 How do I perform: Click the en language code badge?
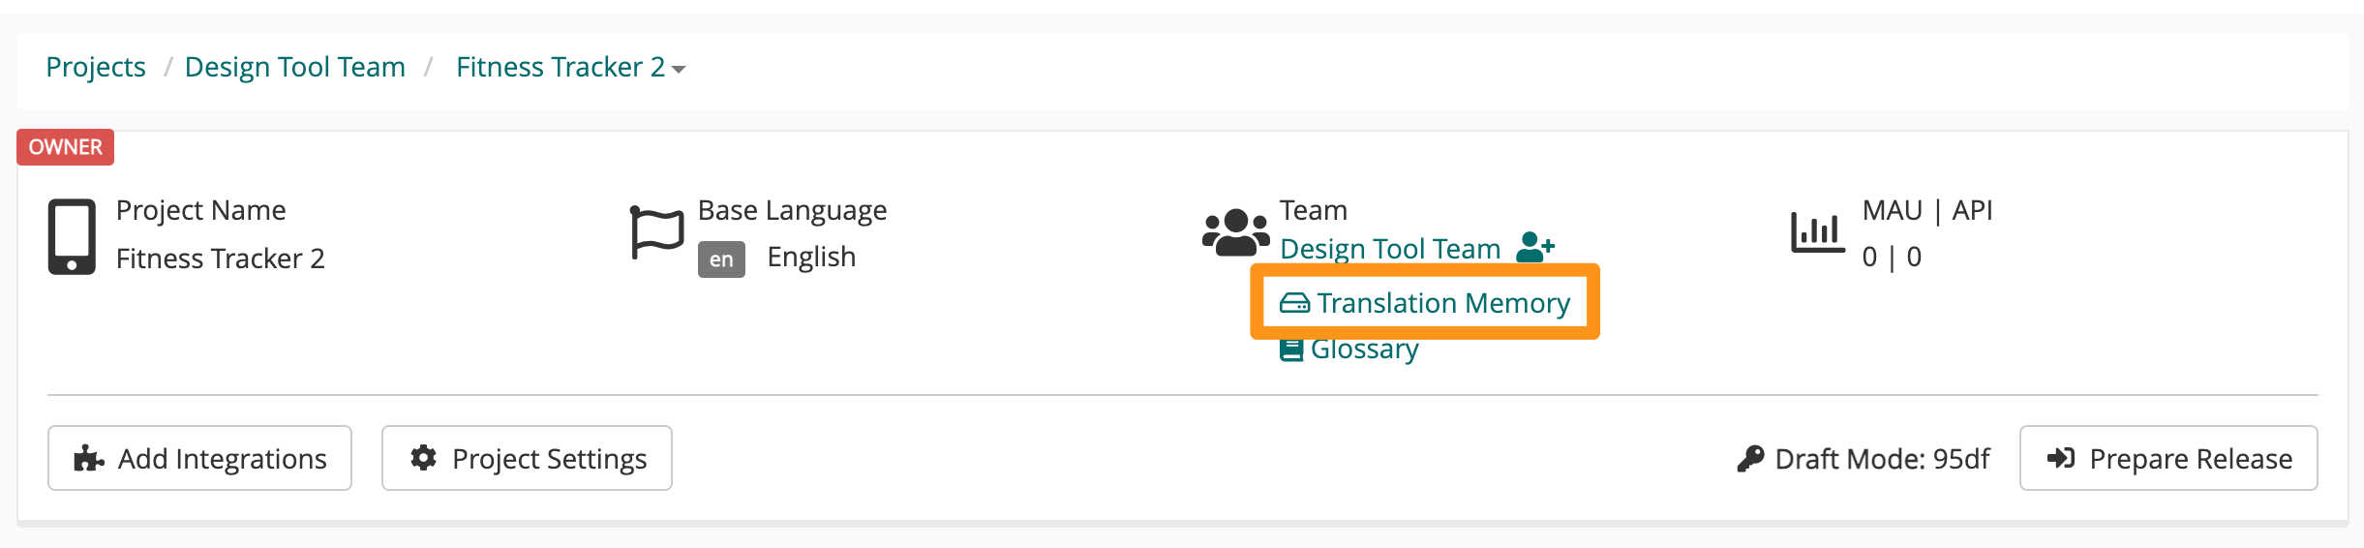pyautogui.click(x=721, y=259)
